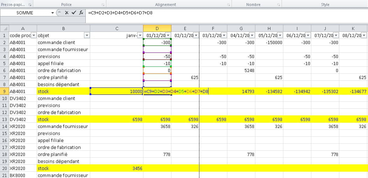Viewport: 368px width, 178px height.
Task: Open the filter dropdown for 03/12/20 column
Action: click(x=224, y=35)
